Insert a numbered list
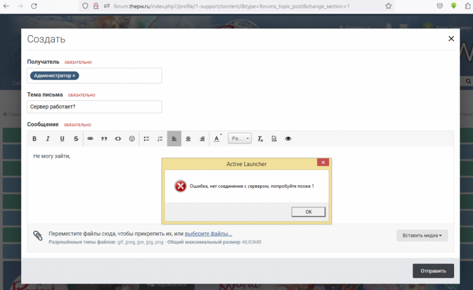This screenshot has height=290, width=473. (x=160, y=138)
